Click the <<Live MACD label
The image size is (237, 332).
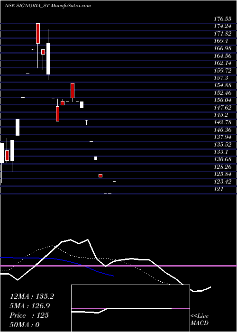pyautogui.click(x=200, y=320)
